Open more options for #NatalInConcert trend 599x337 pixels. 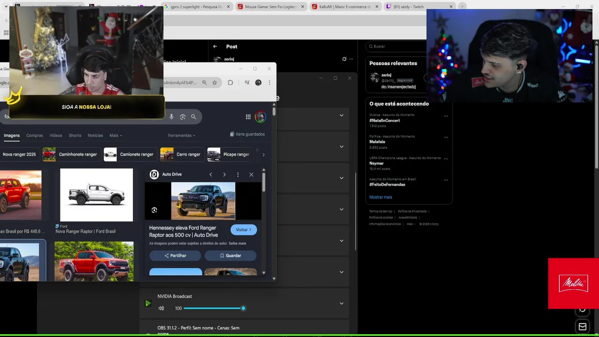pyautogui.click(x=446, y=116)
